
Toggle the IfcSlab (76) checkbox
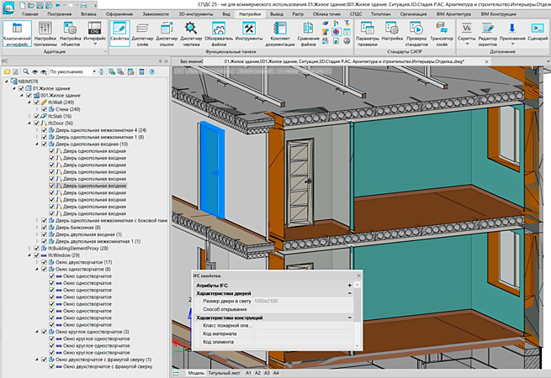tap(37, 116)
